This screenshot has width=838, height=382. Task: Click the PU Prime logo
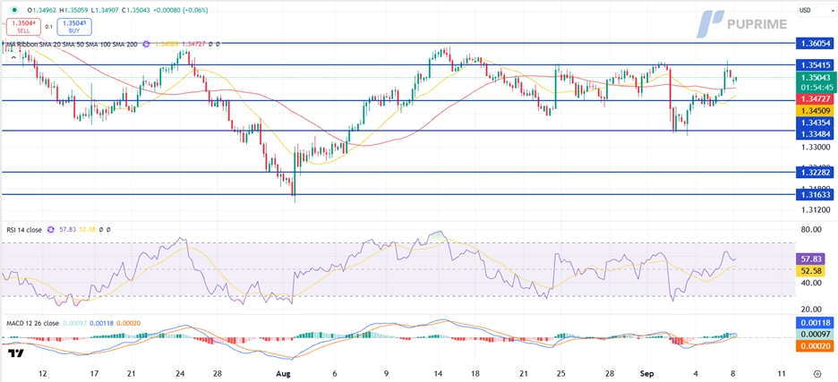(x=743, y=22)
